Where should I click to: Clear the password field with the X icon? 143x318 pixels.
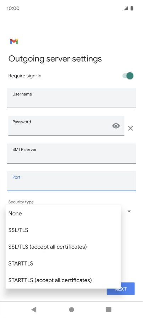click(131, 128)
